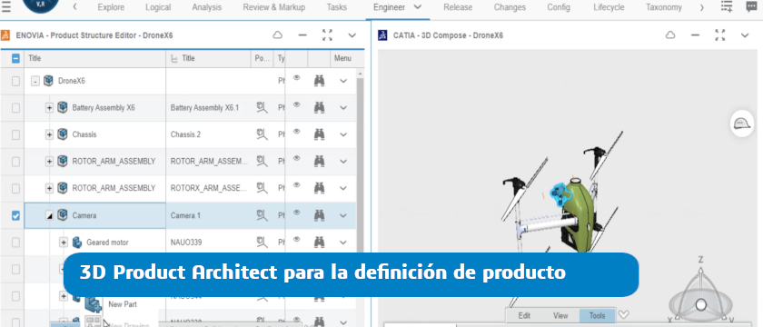Select the Edit tab in 3D toolbar
The height and width of the screenshot is (327, 763).
524,315
